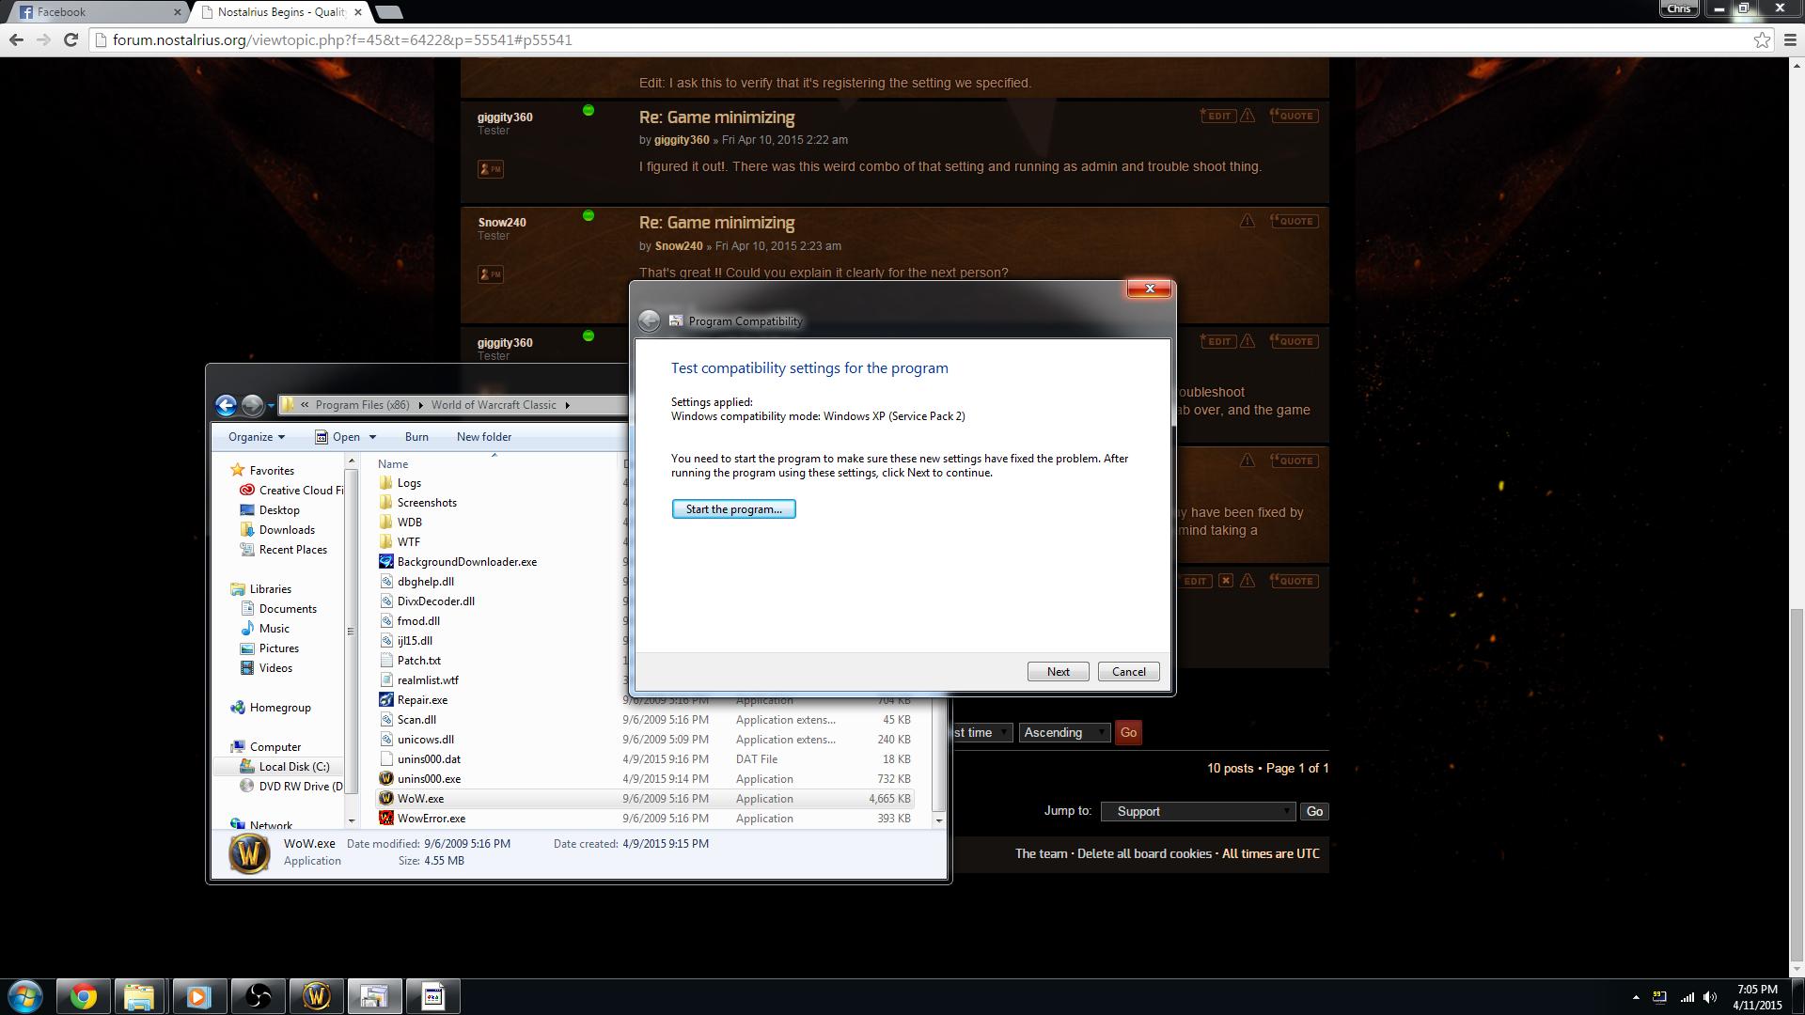Select Patch.txt file
The width and height of the screenshot is (1805, 1015).
(418, 661)
